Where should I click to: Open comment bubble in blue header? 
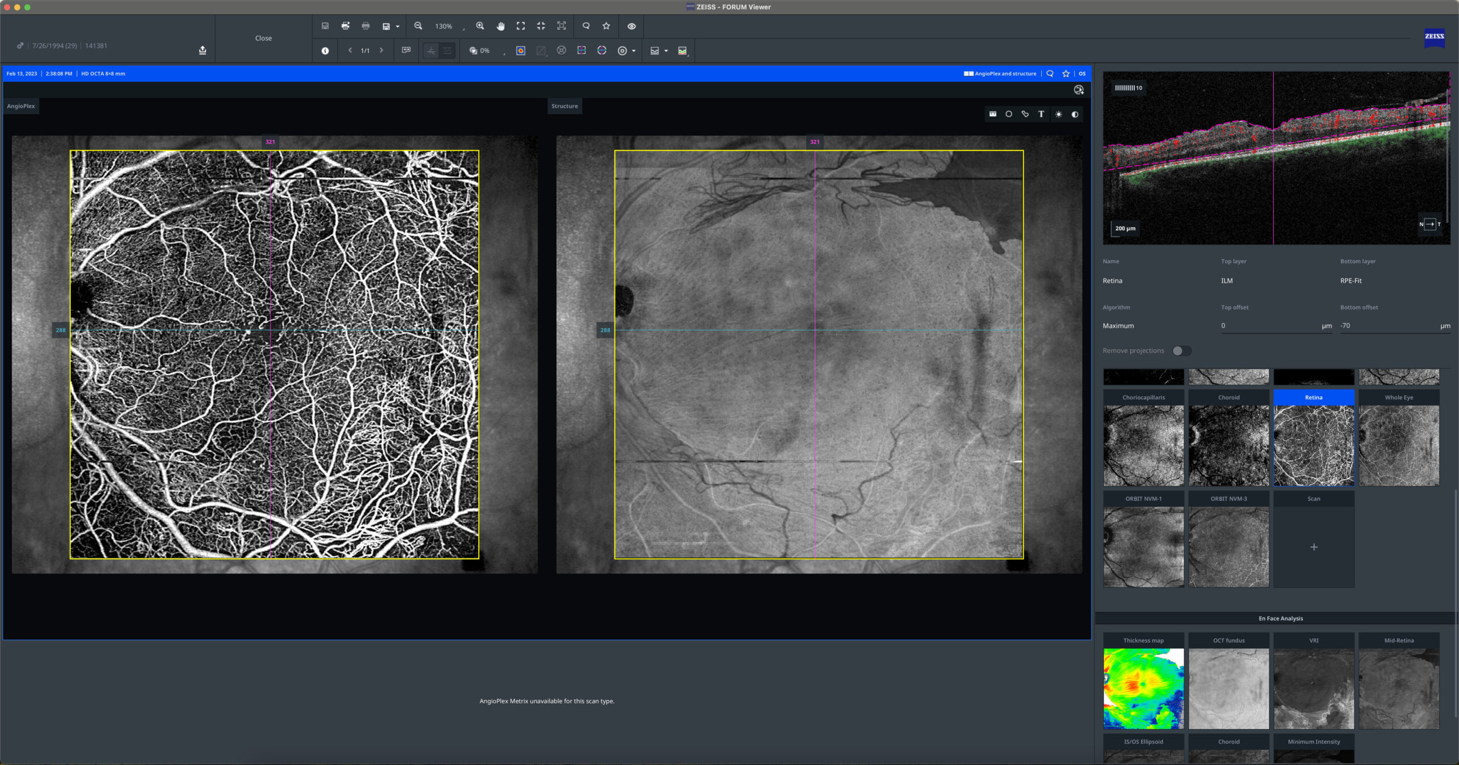(1050, 73)
